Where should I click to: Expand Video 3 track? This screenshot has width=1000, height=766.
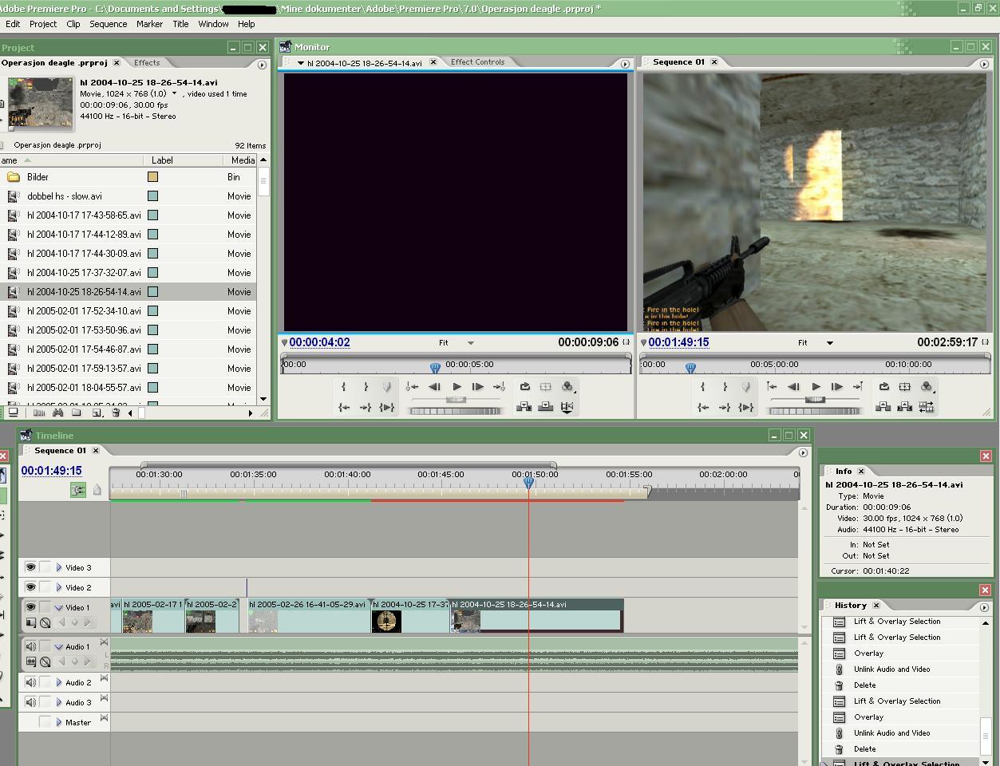click(59, 567)
